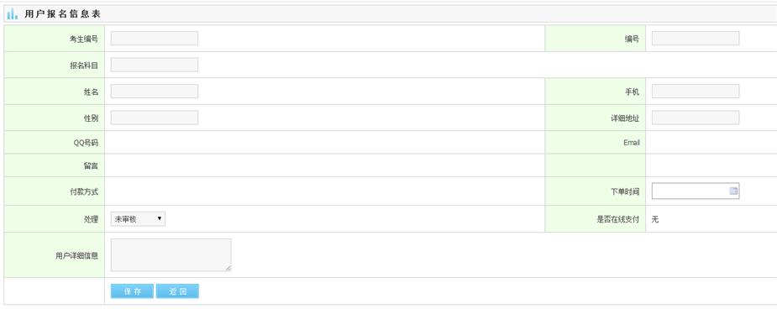Focus the 考生编号 input field
This screenshot has width=777, height=330.
(x=154, y=38)
